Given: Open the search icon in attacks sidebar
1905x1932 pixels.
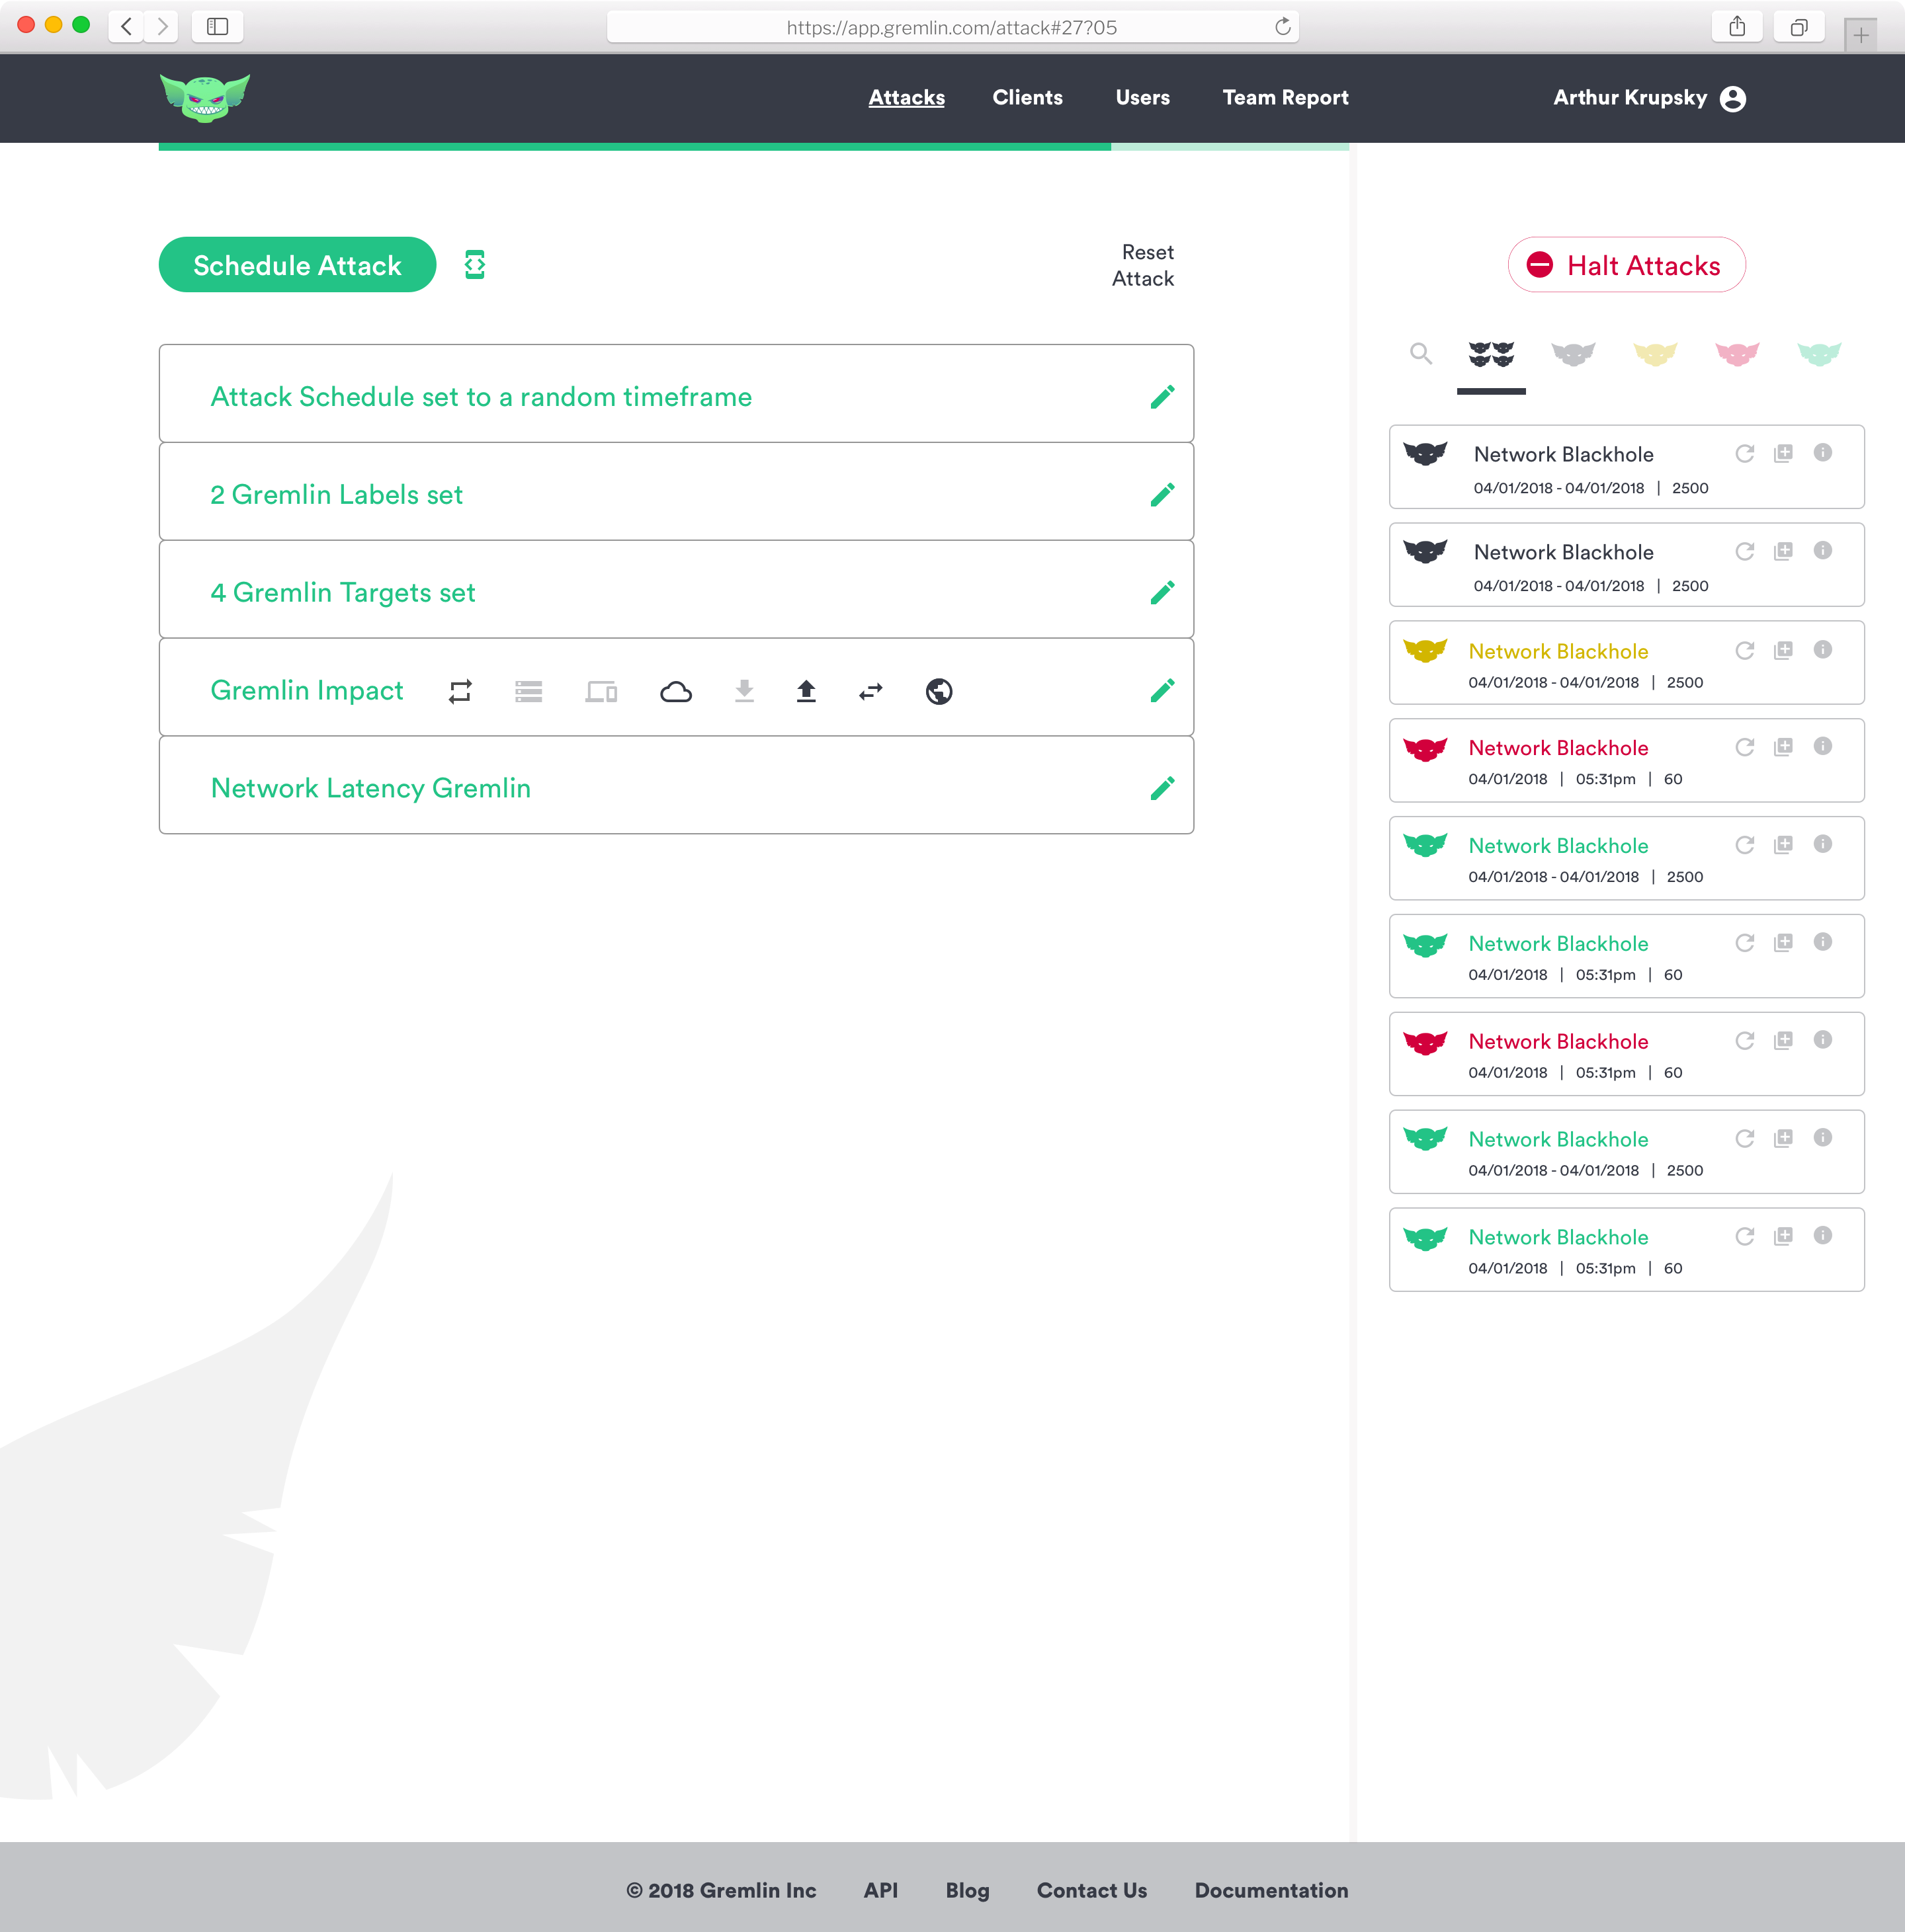Looking at the screenshot, I should tap(1421, 353).
